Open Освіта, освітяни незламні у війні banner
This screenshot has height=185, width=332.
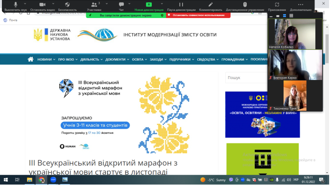[263, 115]
